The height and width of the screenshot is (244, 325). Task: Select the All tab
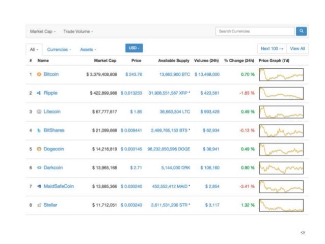point(34,49)
